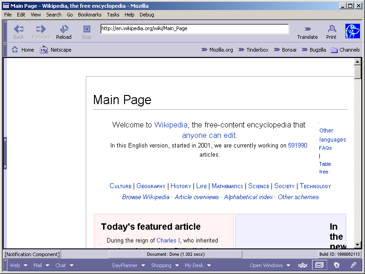
Task: Open the 591990 article count link
Action: pos(297,145)
